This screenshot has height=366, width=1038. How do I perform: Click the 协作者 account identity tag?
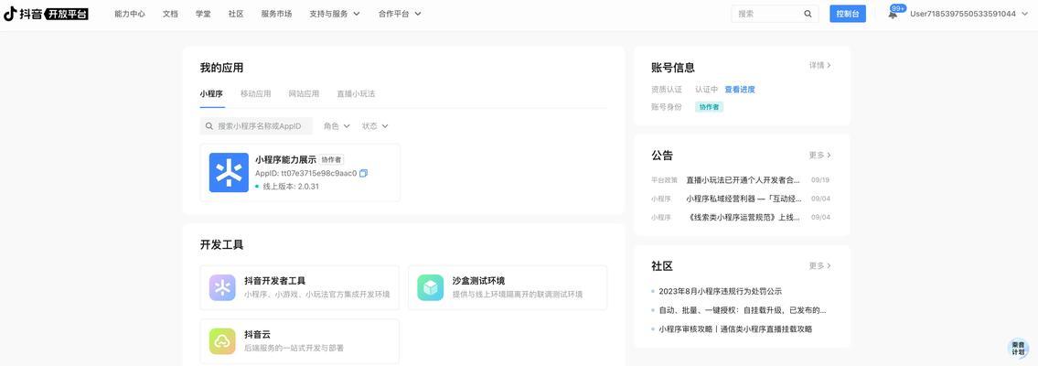[709, 106]
